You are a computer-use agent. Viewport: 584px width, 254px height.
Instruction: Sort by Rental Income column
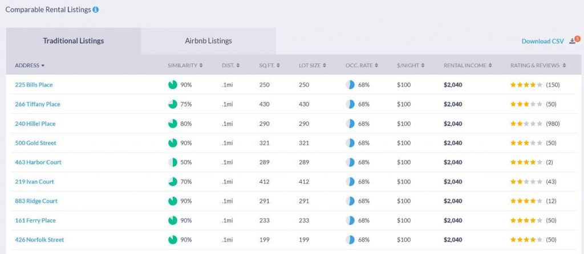(x=467, y=65)
